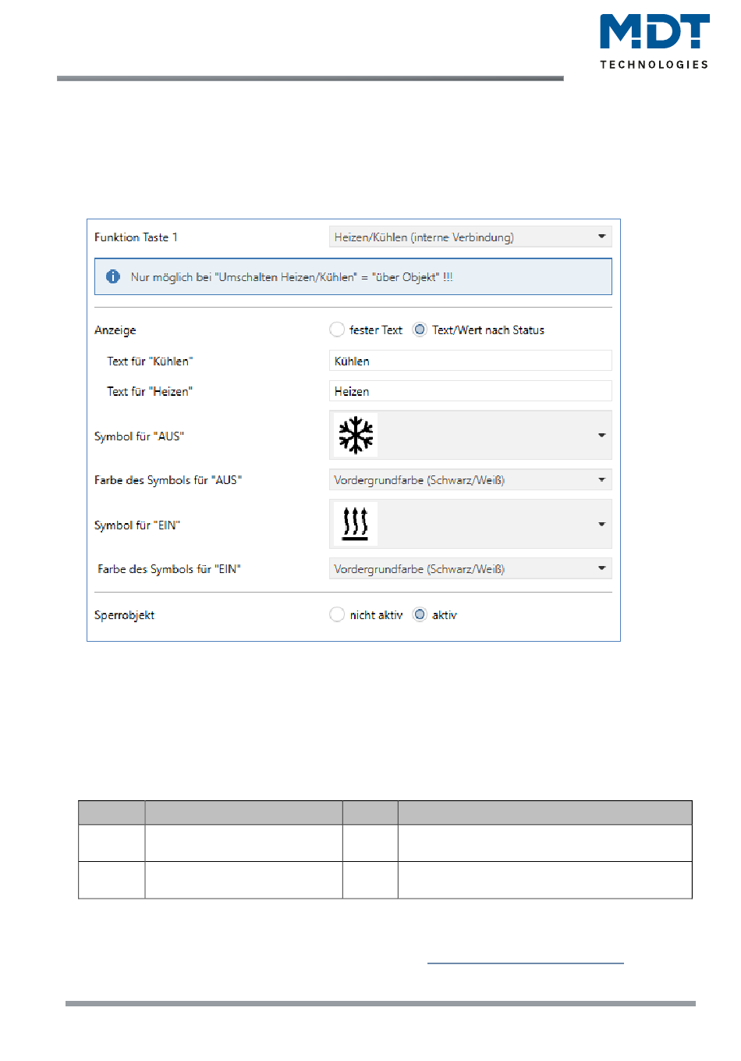Click the "Sperrobjekt" label
The height and width of the screenshot is (1061, 741).
click(x=125, y=615)
